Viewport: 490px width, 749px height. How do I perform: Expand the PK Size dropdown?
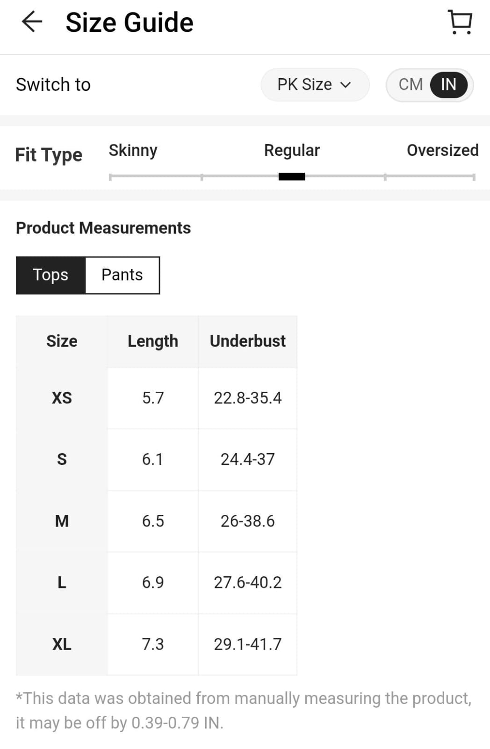tap(314, 85)
